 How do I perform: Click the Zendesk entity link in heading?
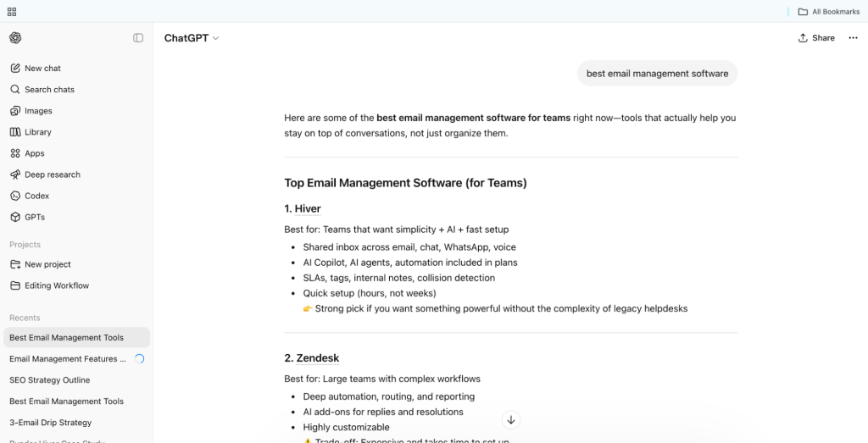click(x=318, y=357)
